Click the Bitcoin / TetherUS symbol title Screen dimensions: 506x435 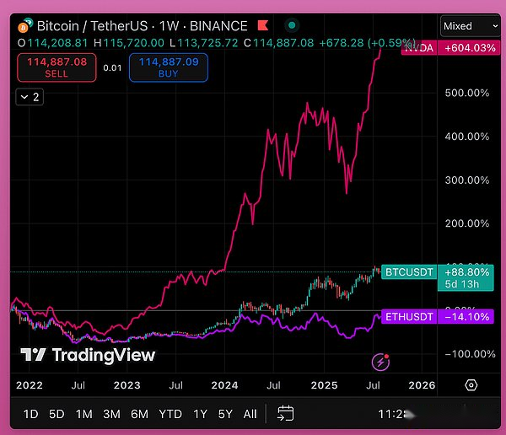pyautogui.click(x=92, y=26)
